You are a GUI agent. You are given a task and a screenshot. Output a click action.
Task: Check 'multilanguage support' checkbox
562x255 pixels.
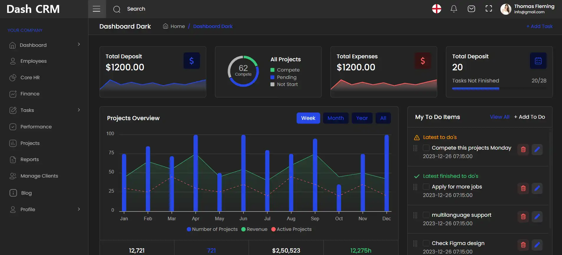click(426, 215)
